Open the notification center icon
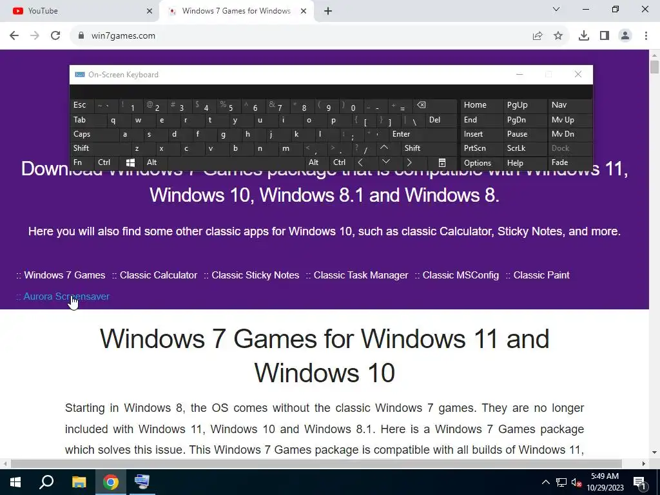The image size is (660, 495). (x=639, y=482)
